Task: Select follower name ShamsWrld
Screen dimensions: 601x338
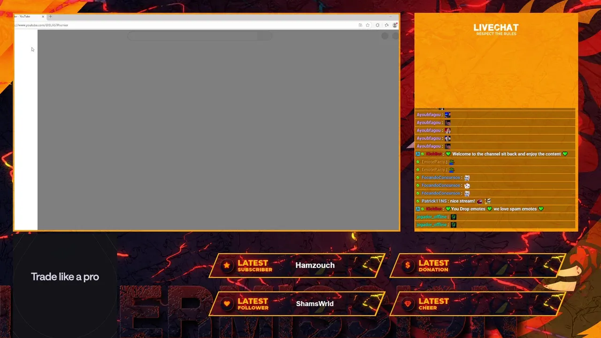Action: coord(315,304)
